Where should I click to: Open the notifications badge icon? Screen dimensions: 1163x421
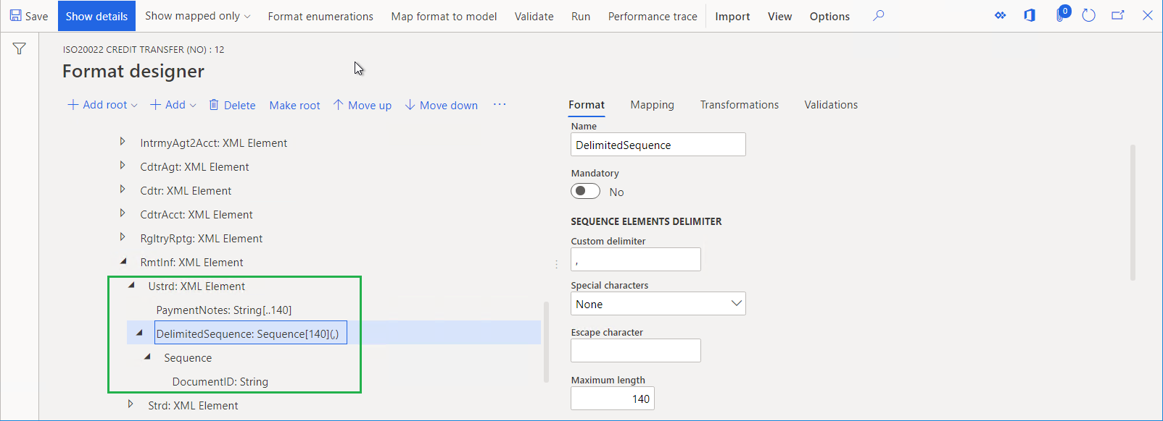1061,14
